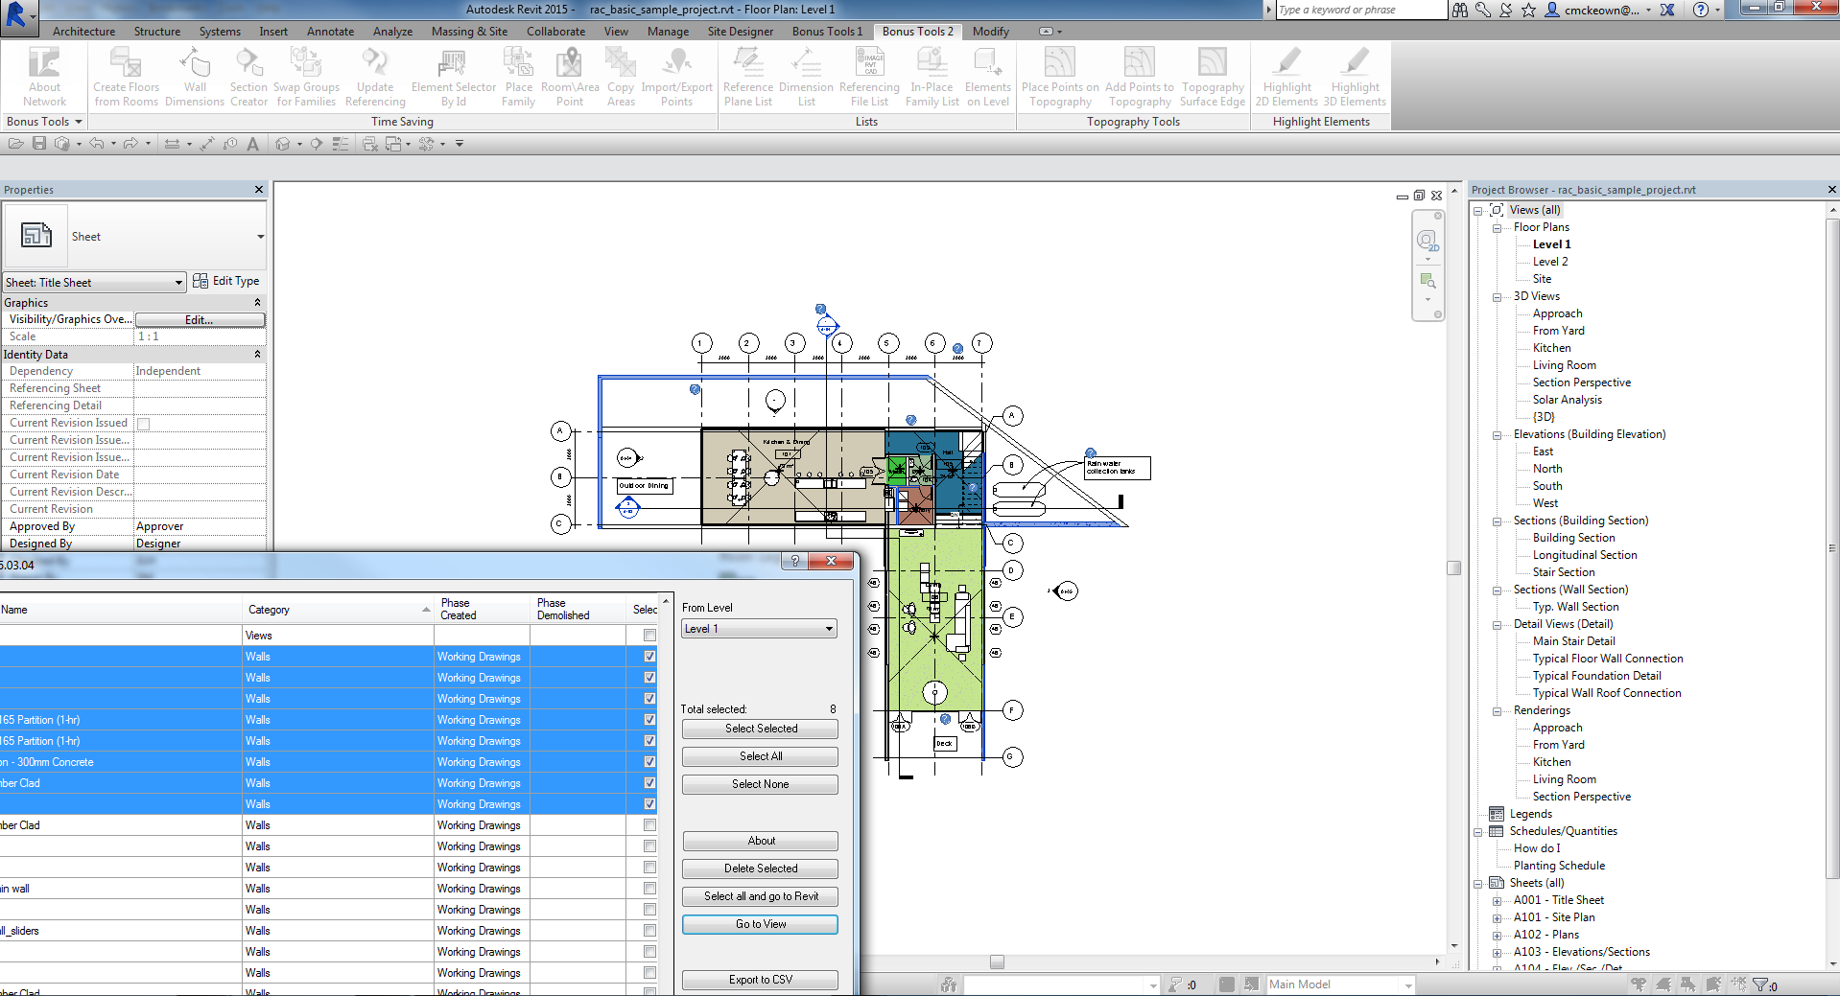Open the Site Designer ribbon tab
The height and width of the screenshot is (996, 1840).
pyautogui.click(x=740, y=32)
